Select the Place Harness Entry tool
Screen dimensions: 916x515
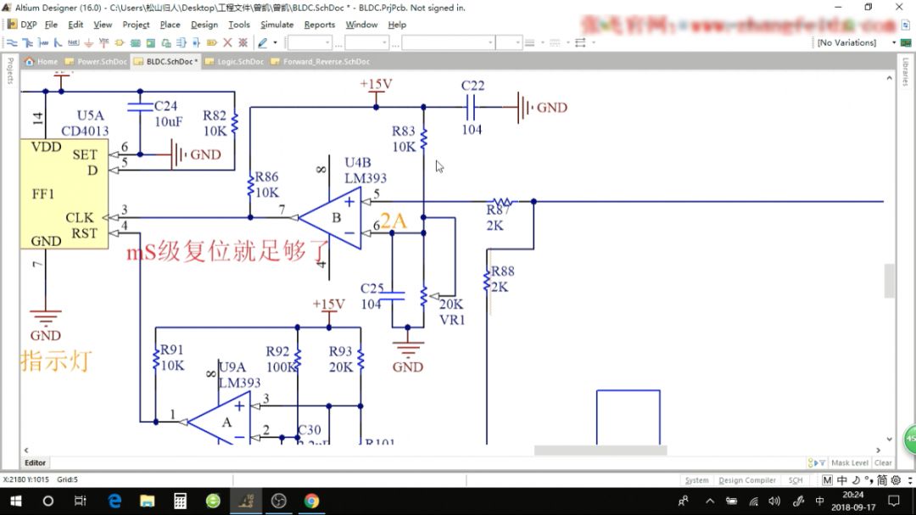pos(196,42)
